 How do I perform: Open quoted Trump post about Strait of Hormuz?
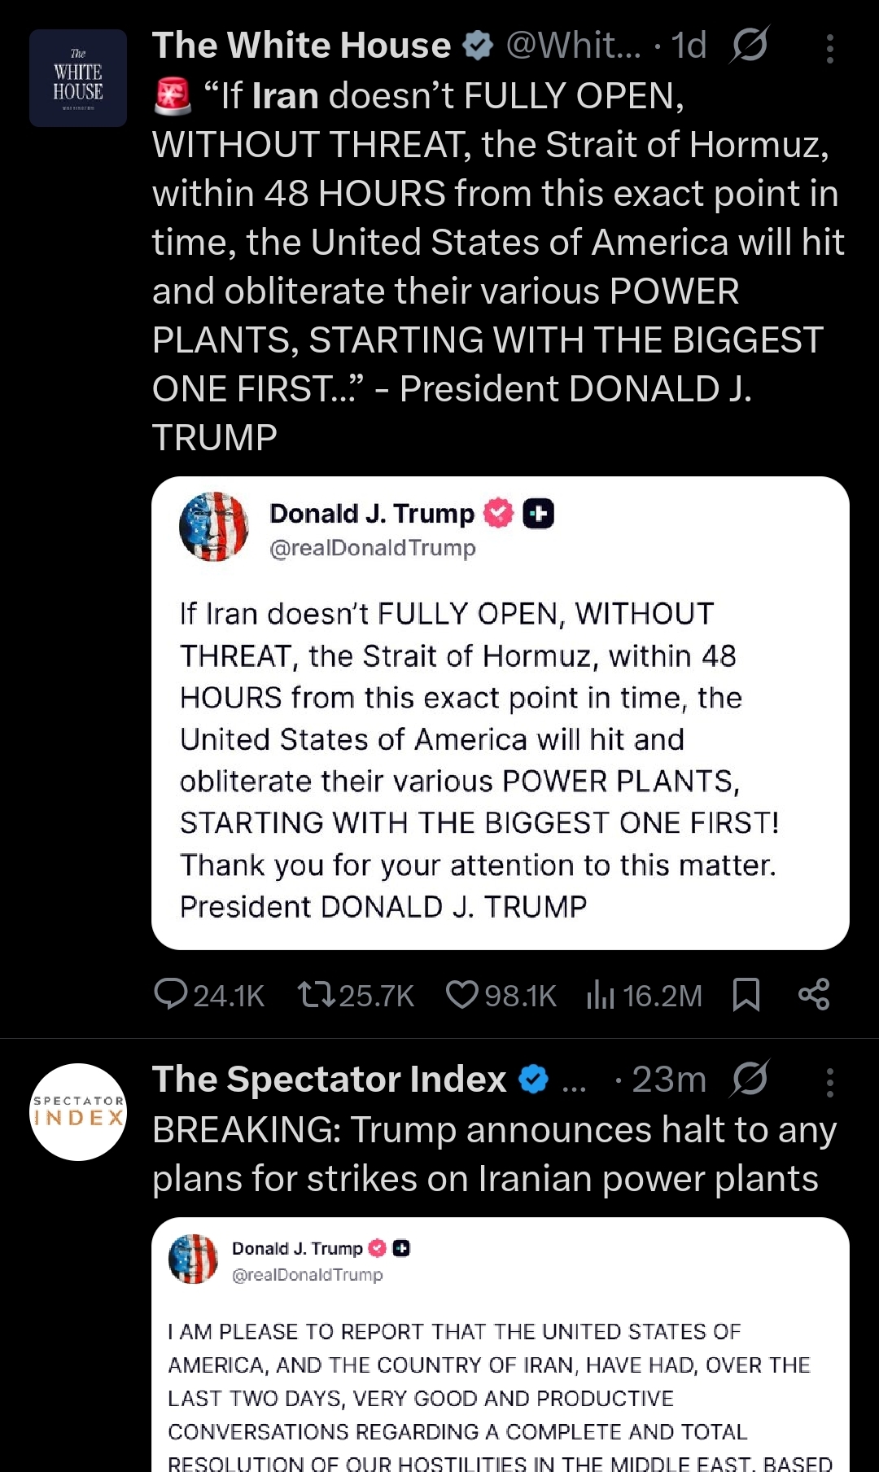pos(500,757)
